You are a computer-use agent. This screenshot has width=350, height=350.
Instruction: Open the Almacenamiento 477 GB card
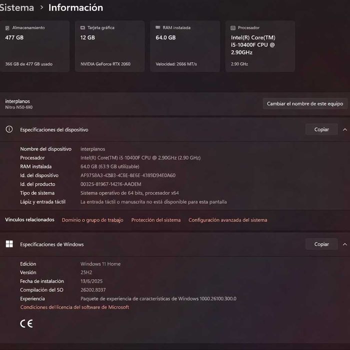pyautogui.click(x=34, y=46)
